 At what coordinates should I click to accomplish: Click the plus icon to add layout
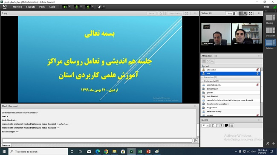point(274,144)
